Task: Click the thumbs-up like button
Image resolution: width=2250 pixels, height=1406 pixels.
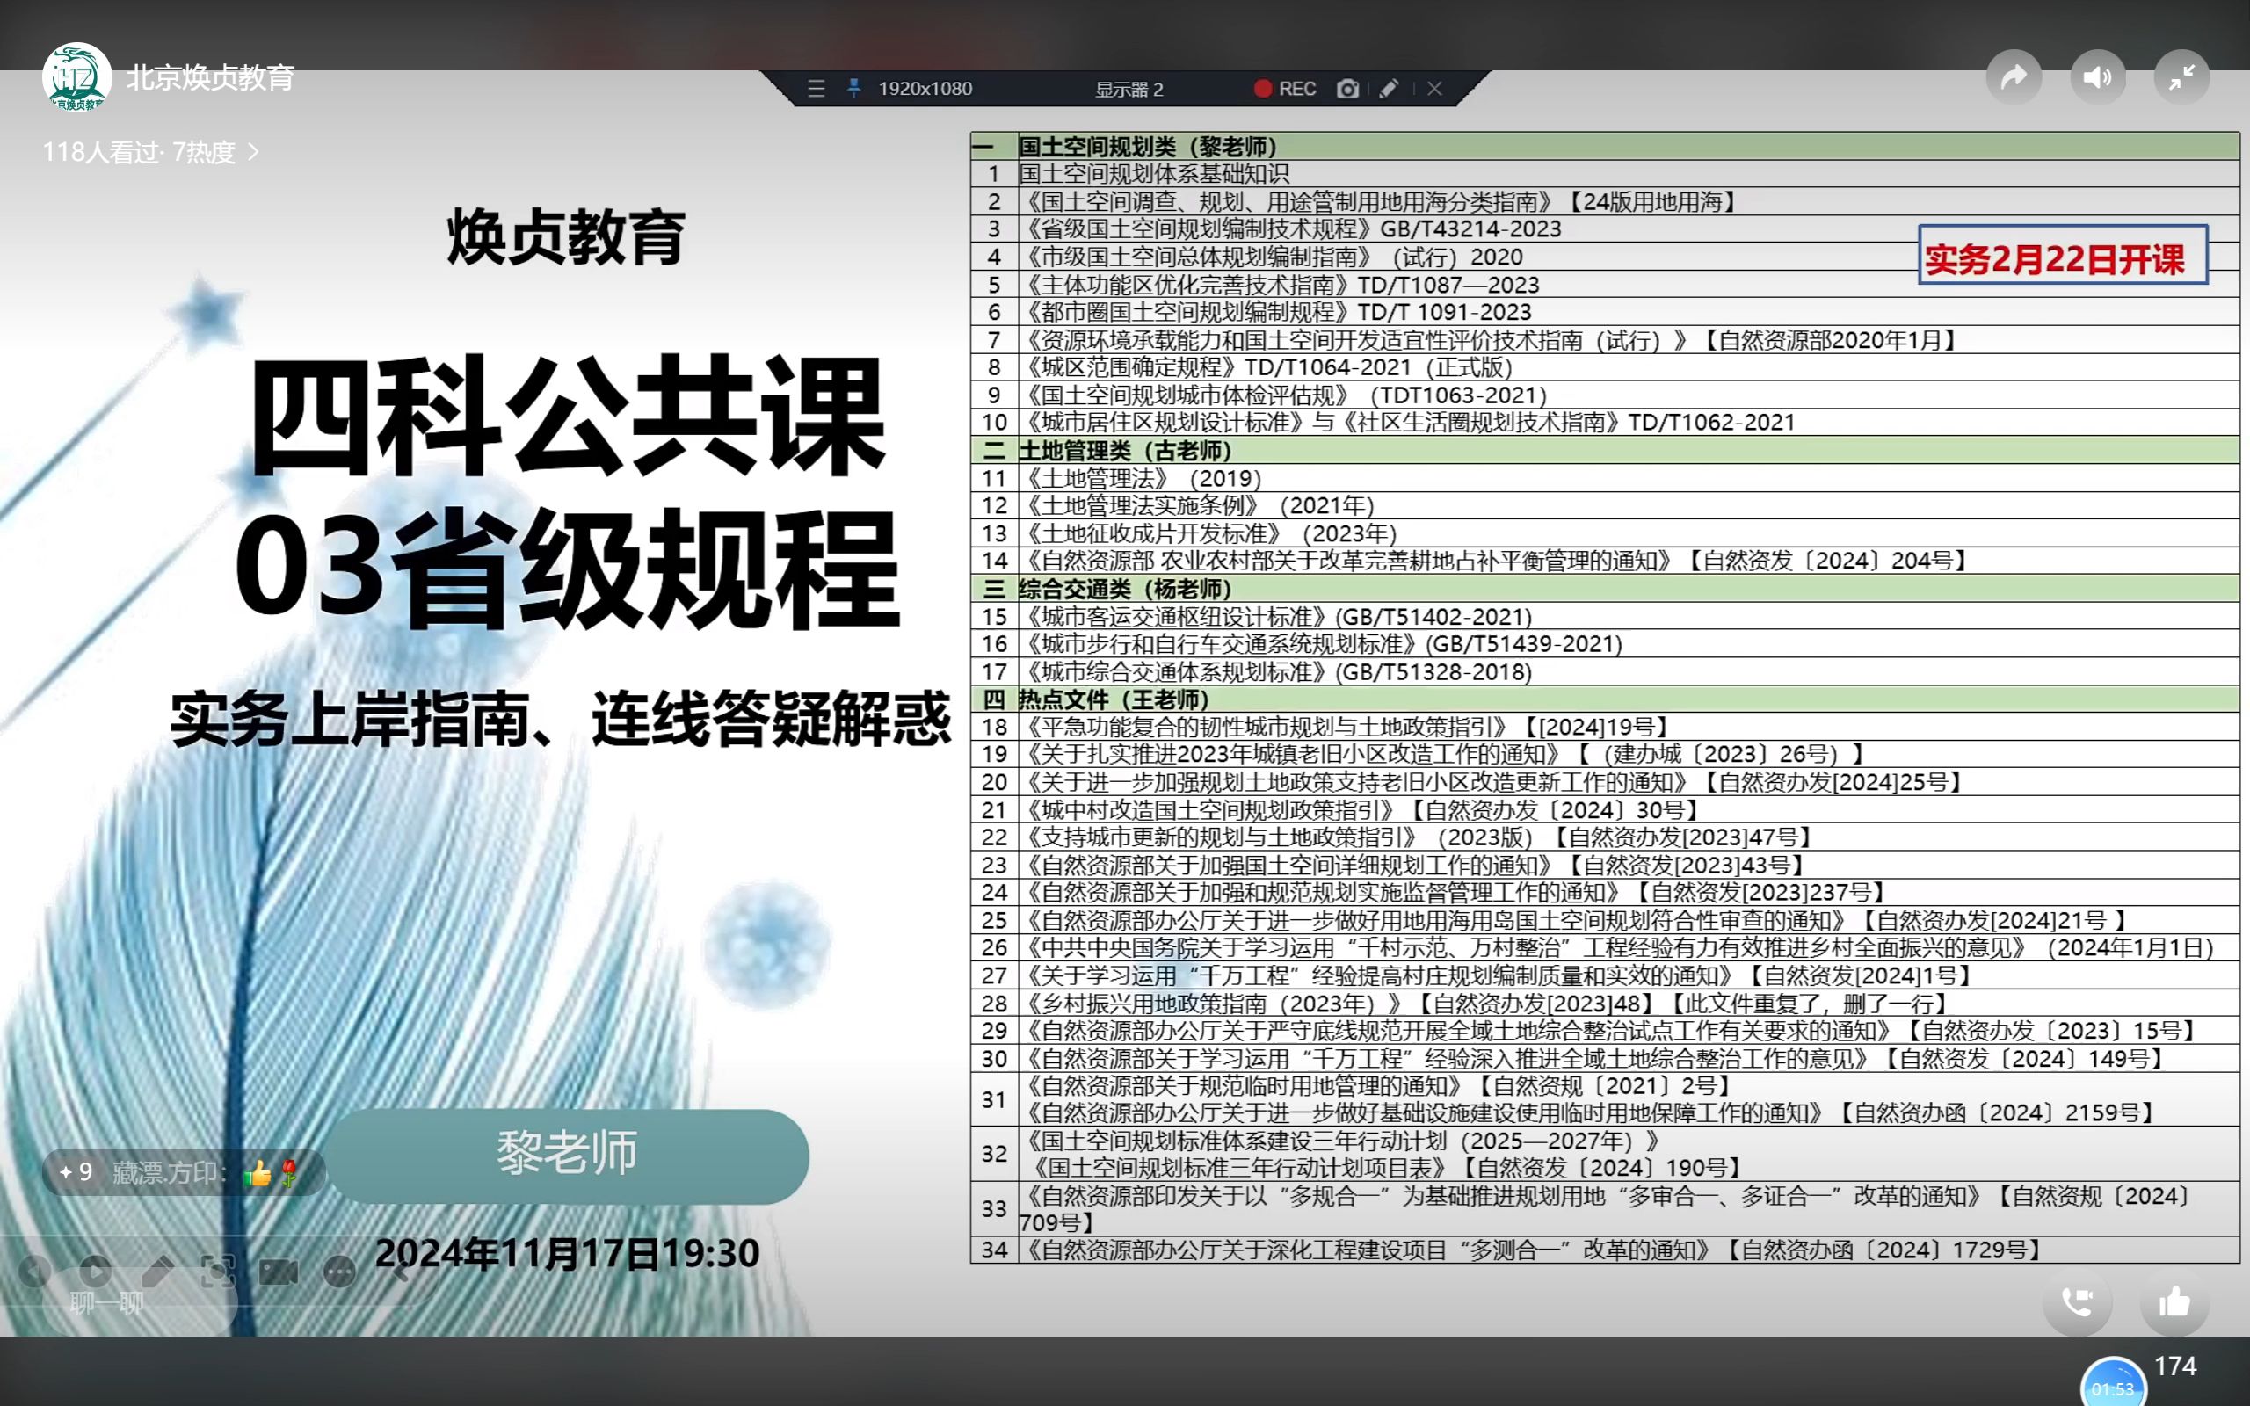Action: 2174,1303
